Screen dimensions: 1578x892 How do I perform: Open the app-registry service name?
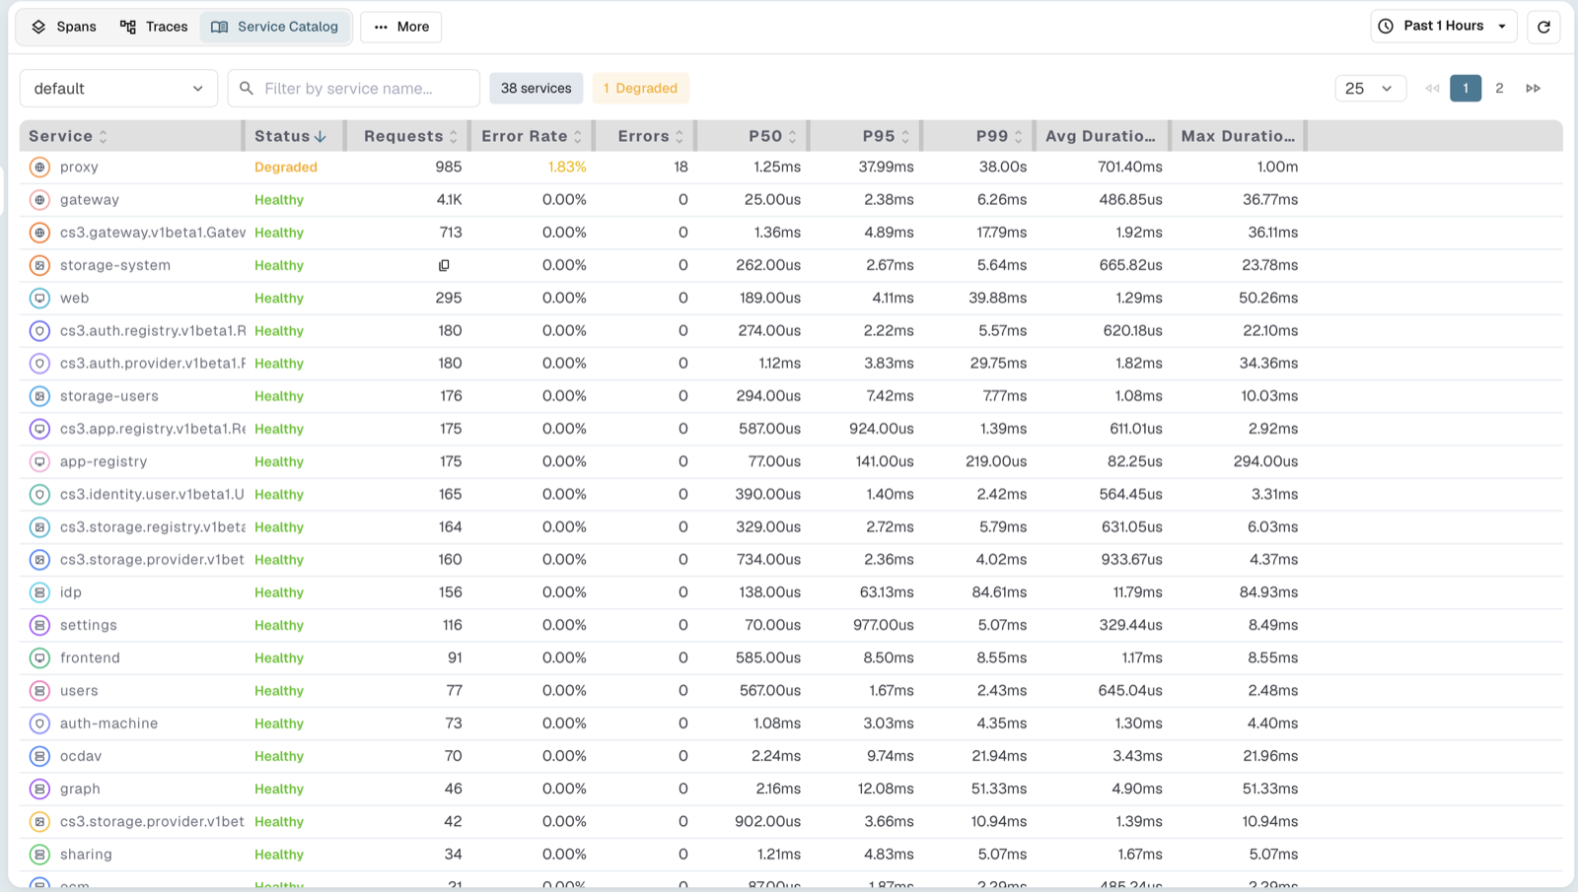click(x=104, y=461)
